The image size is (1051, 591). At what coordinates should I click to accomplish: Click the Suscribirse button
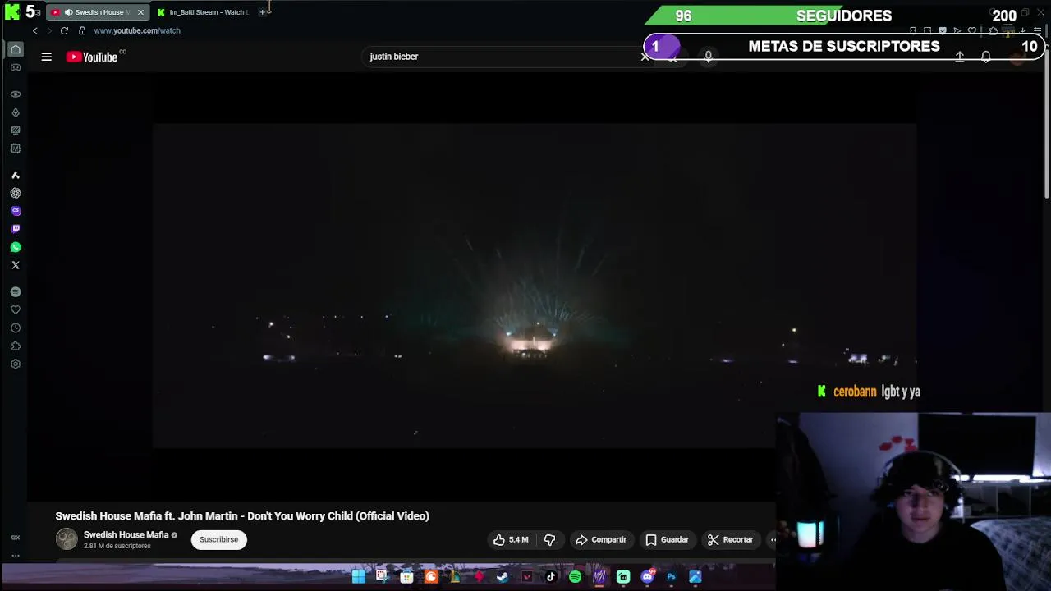coord(218,539)
